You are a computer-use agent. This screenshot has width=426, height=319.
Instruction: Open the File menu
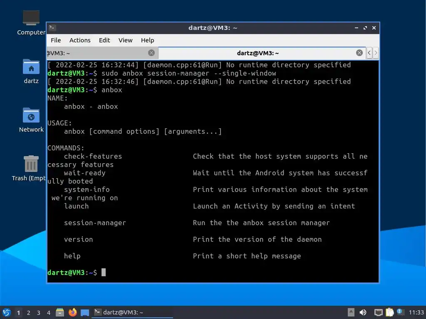pos(56,40)
